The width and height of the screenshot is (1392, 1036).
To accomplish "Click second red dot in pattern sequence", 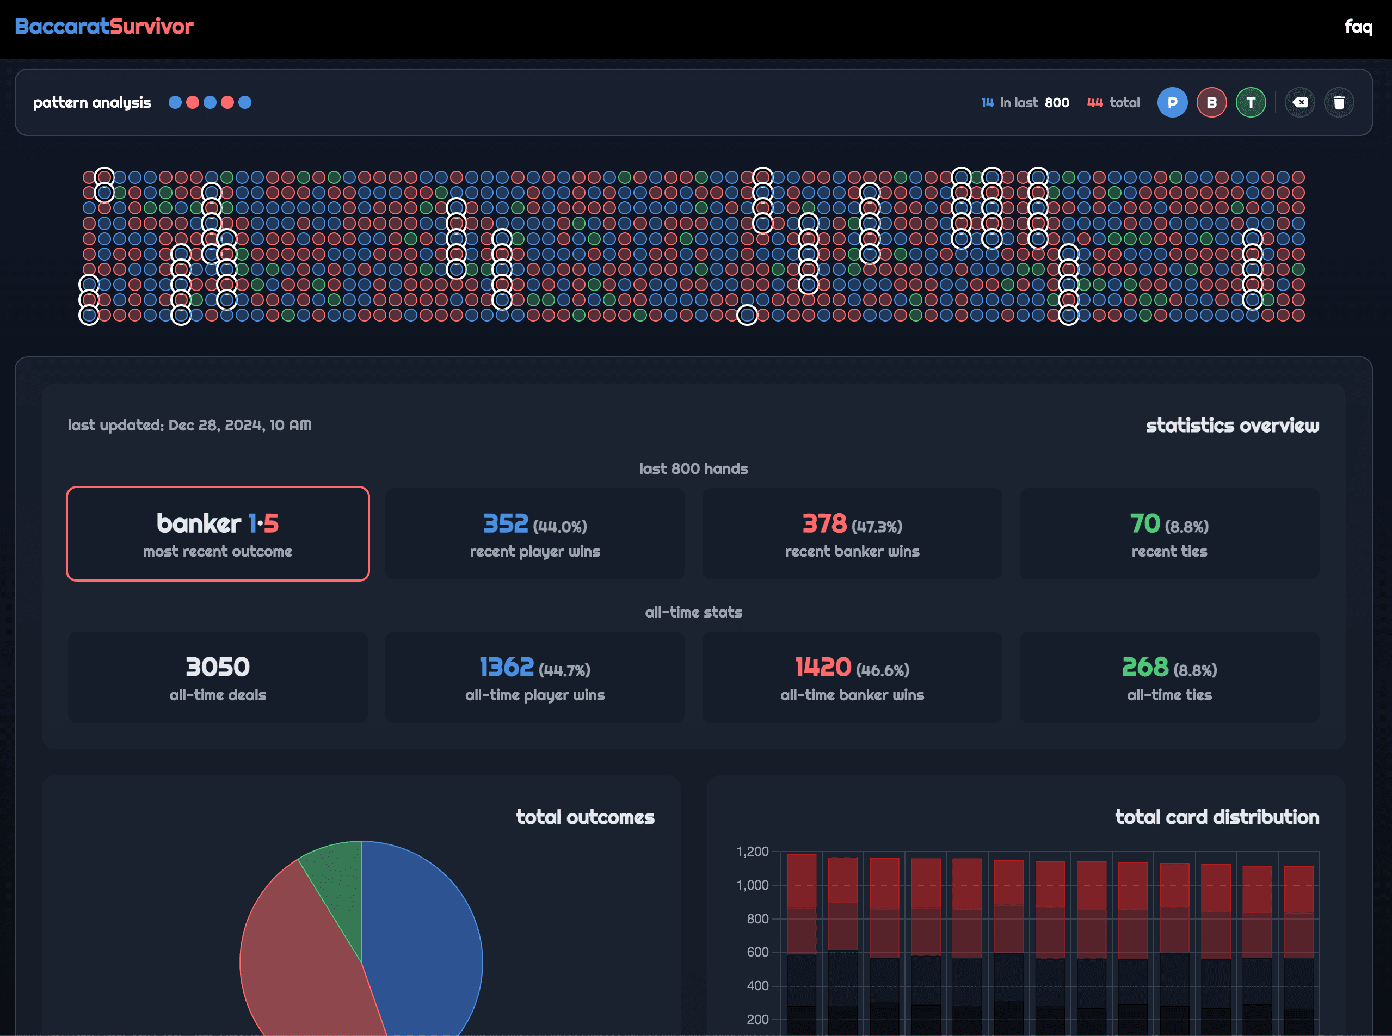I will click(x=227, y=102).
